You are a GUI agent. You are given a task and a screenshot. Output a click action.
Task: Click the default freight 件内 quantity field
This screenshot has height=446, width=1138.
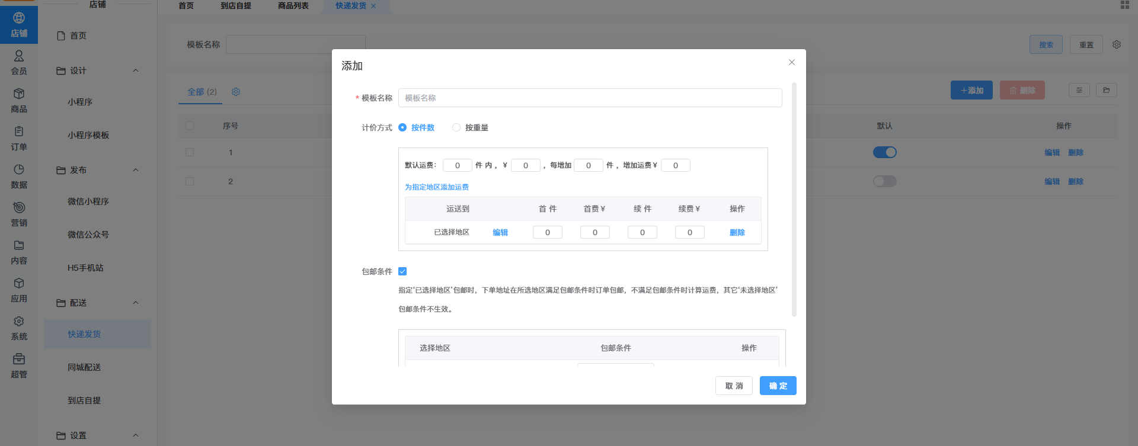click(x=458, y=165)
